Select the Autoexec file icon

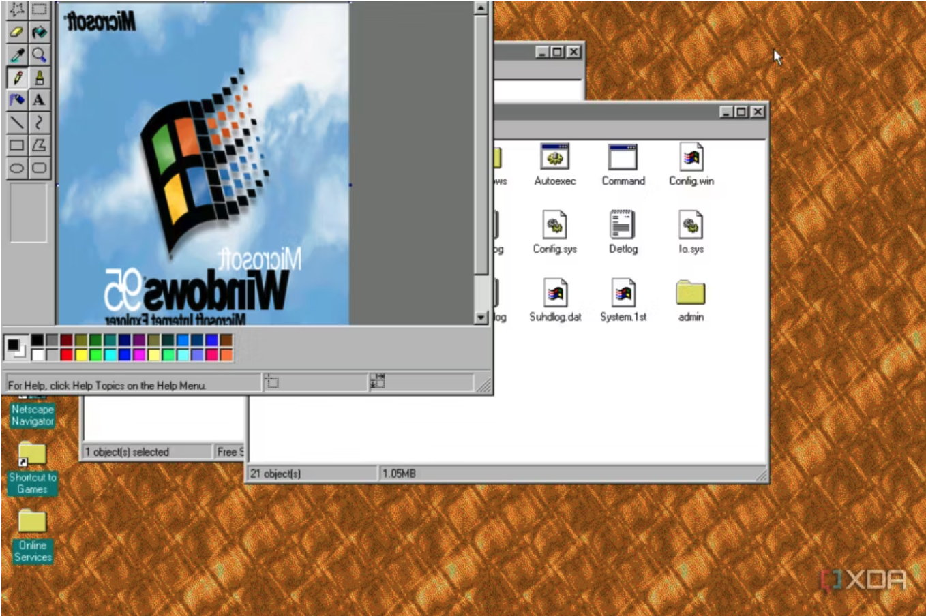pyautogui.click(x=554, y=157)
